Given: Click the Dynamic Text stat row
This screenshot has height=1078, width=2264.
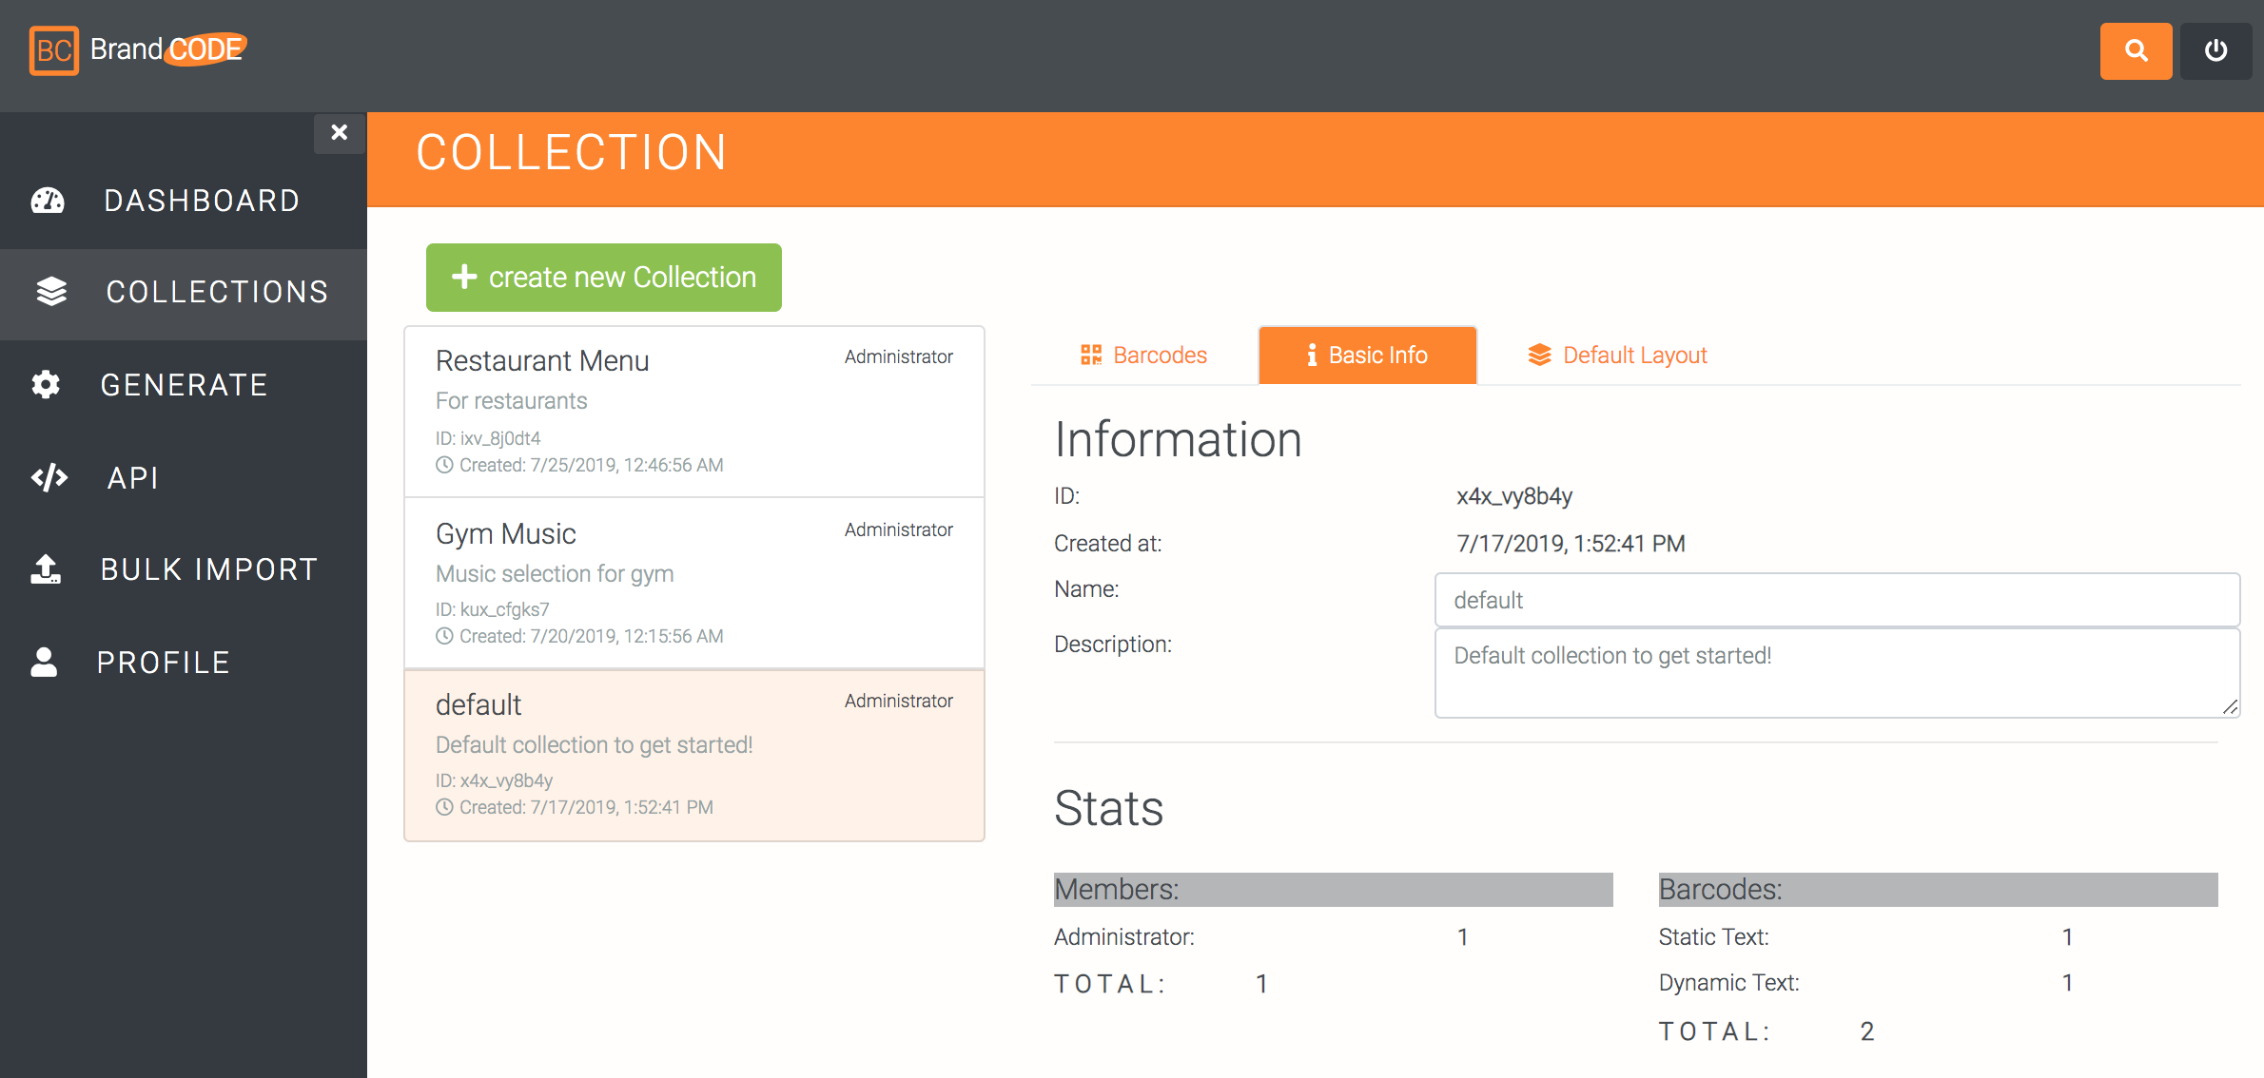Looking at the screenshot, I should pyautogui.click(x=1938, y=982).
